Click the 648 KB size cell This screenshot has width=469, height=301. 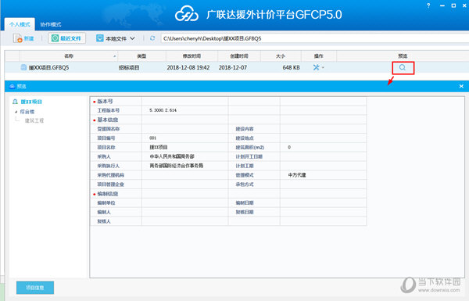pyautogui.click(x=291, y=67)
